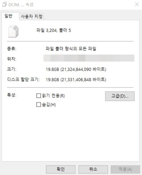The width and height of the screenshot is (142, 175).
Task: Click the 파일 3,204, 폴더 5 text
Action: (54, 30)
